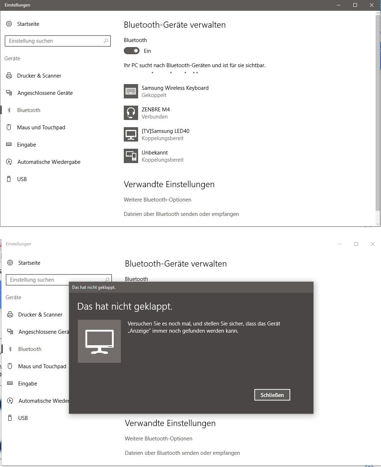Go to Startseite label in top window

tap(28, 24)
